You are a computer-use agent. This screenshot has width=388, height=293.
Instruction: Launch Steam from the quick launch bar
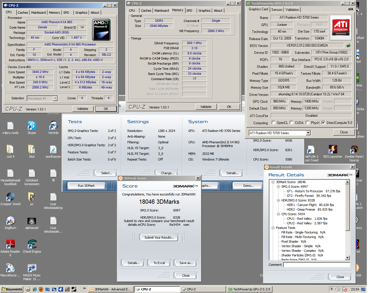(x=74, y=289)
